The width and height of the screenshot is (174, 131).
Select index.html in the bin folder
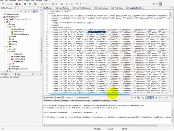point(15,66)
